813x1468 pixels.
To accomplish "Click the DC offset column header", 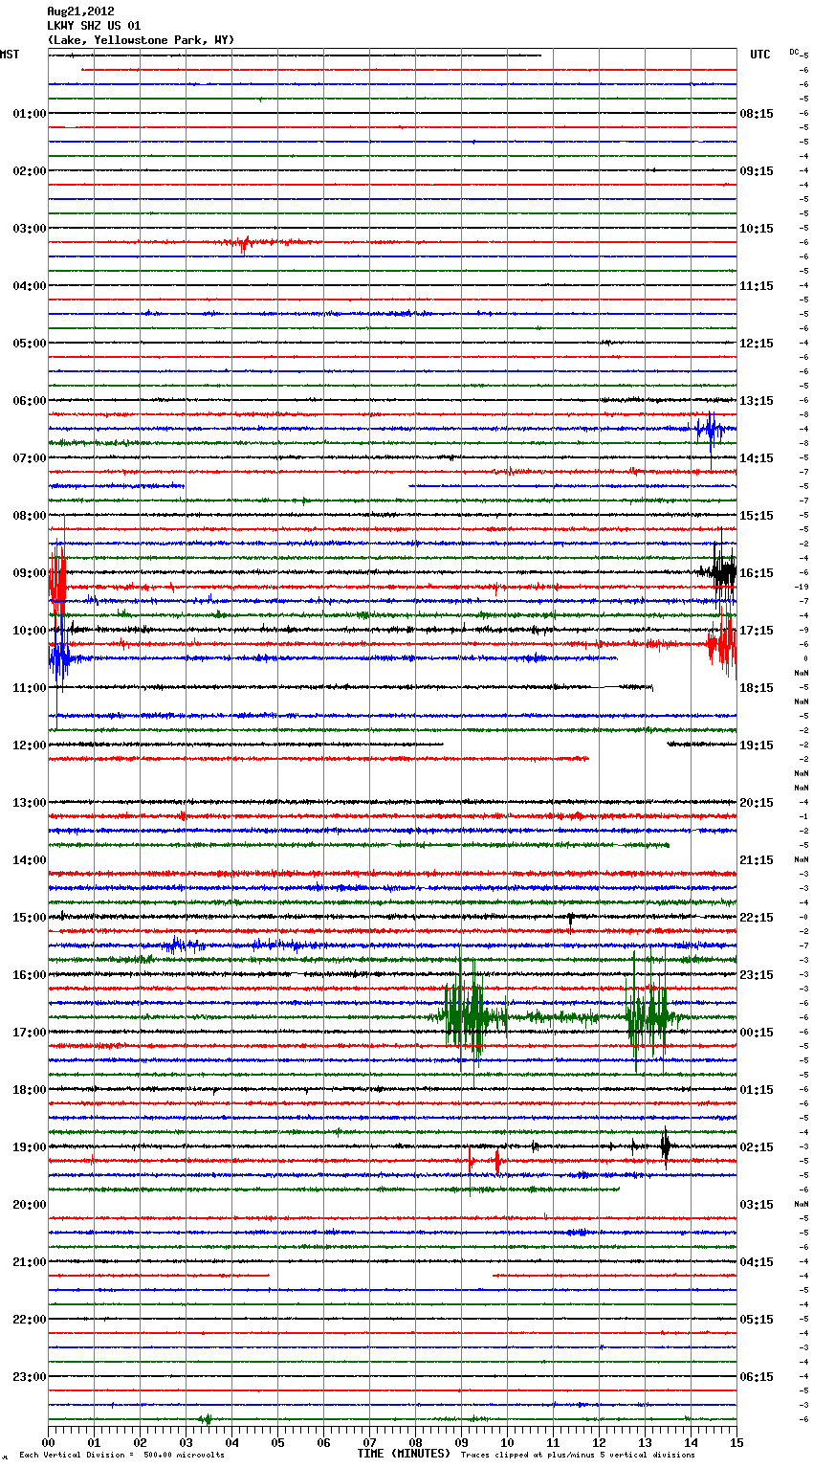I will (794, 51).
